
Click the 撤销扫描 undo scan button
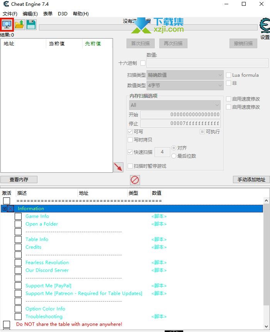point(243,44)
